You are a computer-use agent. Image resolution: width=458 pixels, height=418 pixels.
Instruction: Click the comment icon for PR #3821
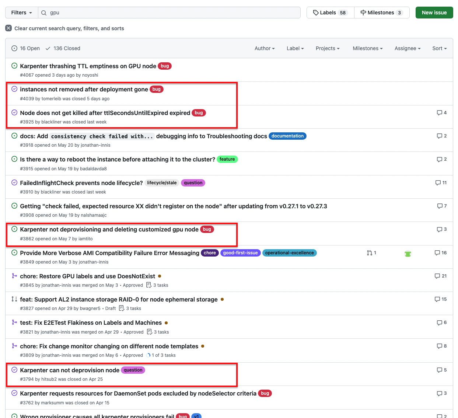439,323
